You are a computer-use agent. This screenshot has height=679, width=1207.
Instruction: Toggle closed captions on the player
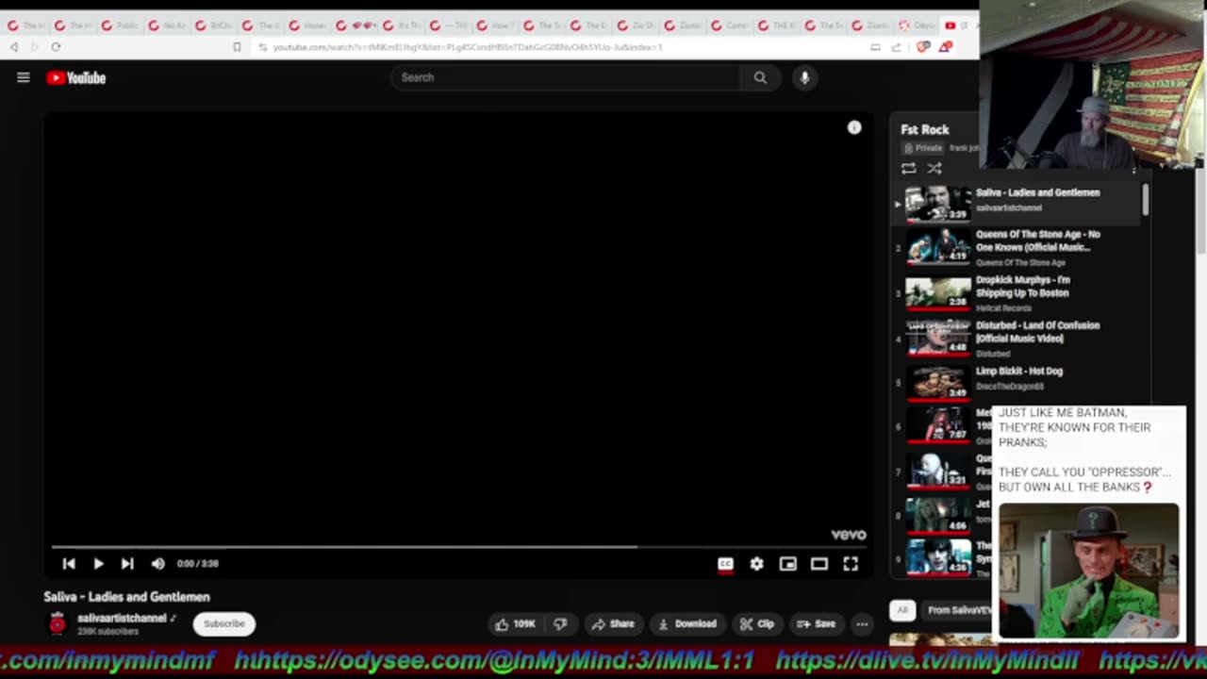tap(725, 564)
